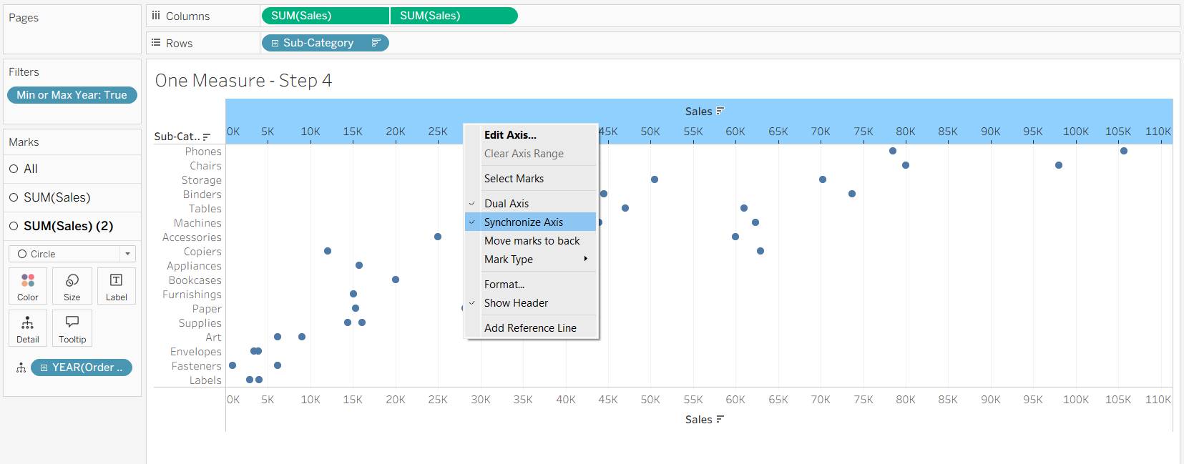Click the Min or Max Year filter pill
1184x464 pixels.
coord(72,95)
